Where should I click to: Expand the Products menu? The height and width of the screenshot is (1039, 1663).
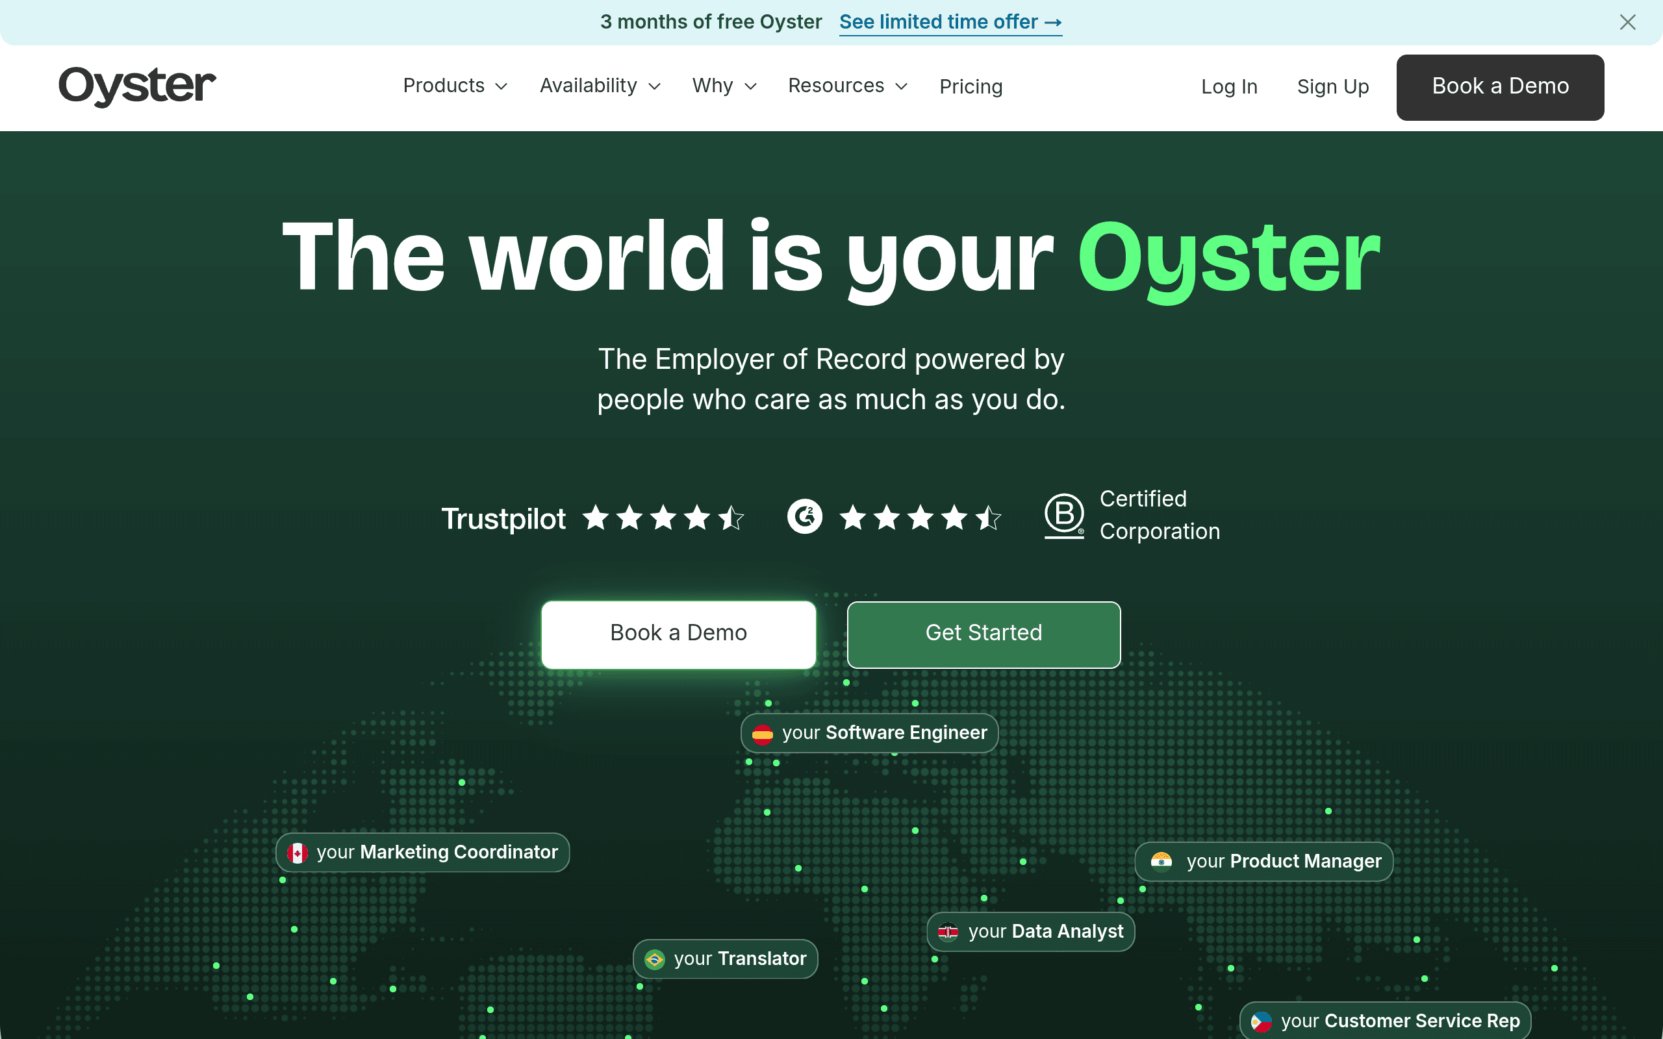pos(455,86)
